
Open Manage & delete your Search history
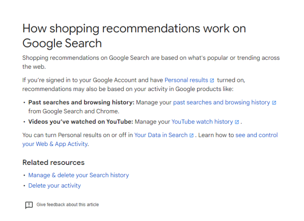pos(78,175)
